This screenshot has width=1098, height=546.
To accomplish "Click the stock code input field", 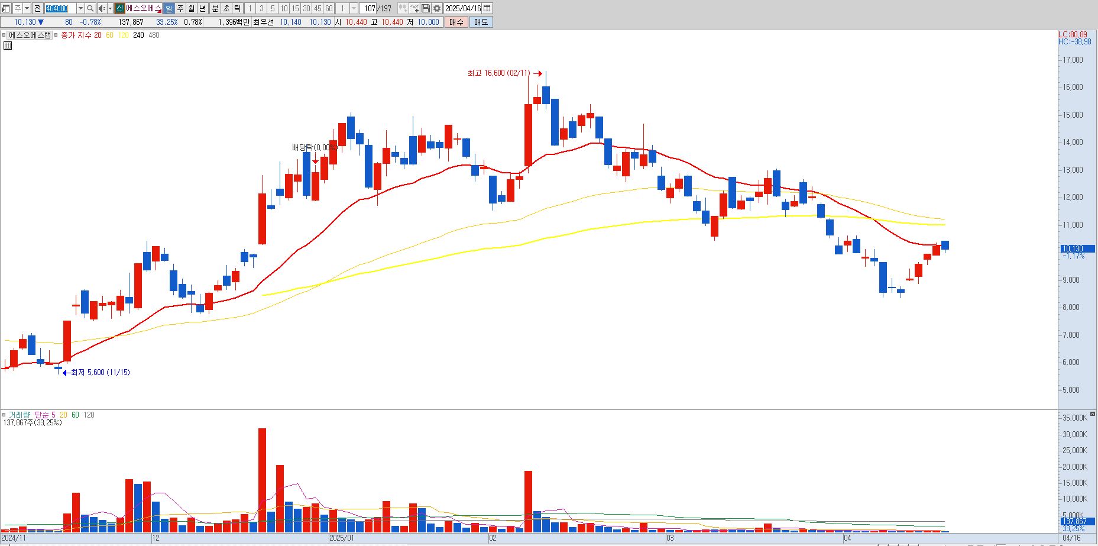I will 61,8.
